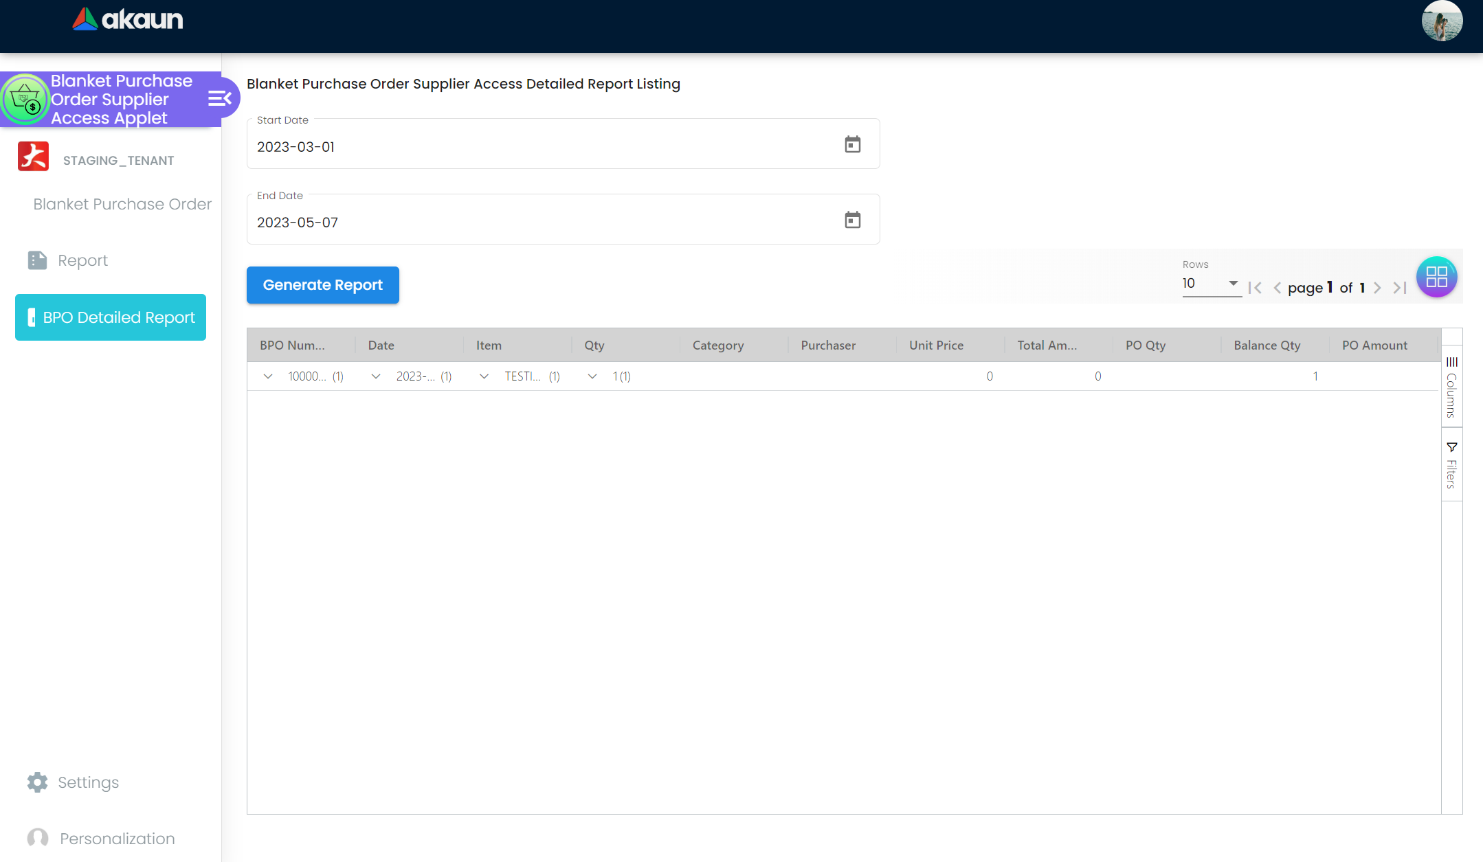Go to the first page

[x=1255, y=288]
